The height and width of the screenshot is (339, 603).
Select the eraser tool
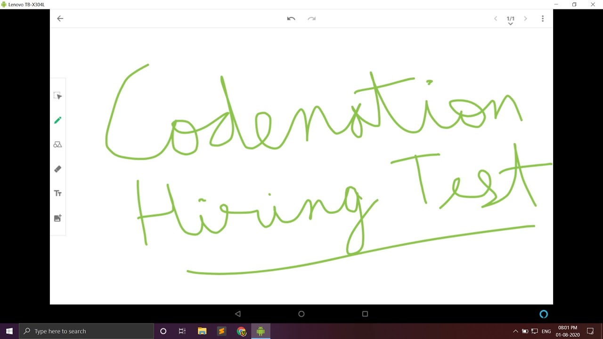click(58, 169)
